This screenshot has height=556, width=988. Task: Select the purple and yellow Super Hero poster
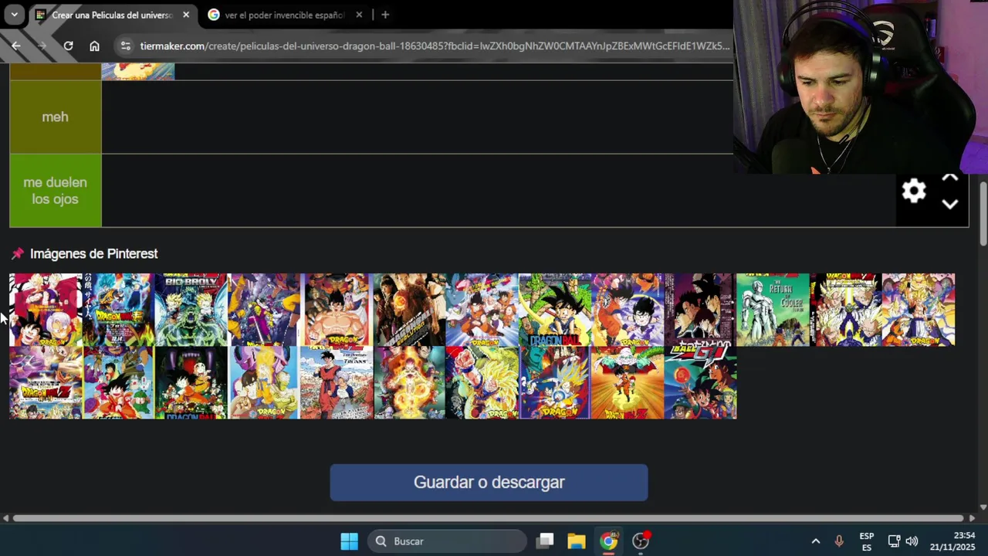coord(264,309)
